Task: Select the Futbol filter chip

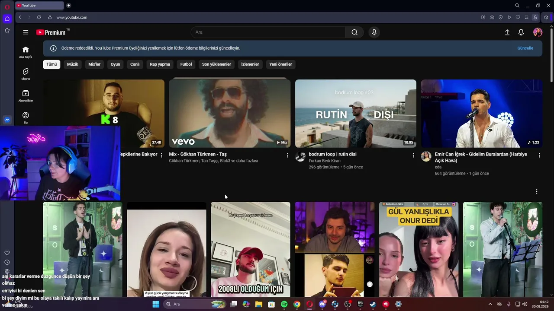Action: pos(186,64)
